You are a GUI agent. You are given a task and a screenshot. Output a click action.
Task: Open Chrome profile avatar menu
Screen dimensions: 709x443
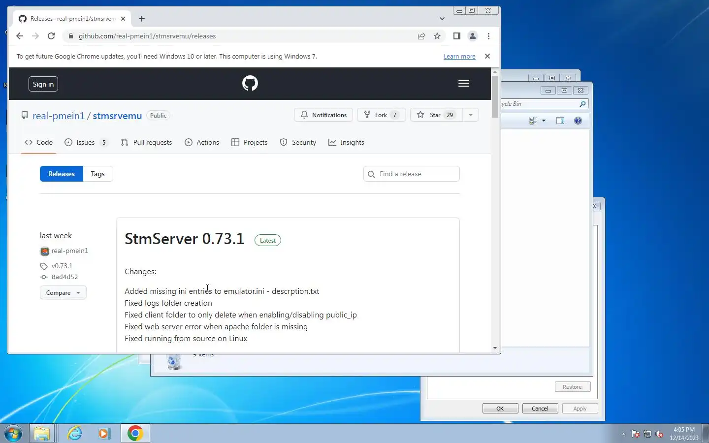tap(473, 36)
